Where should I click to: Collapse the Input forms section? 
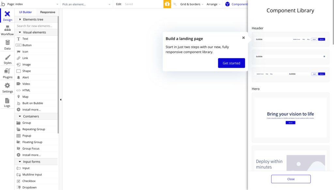(37, 162)
